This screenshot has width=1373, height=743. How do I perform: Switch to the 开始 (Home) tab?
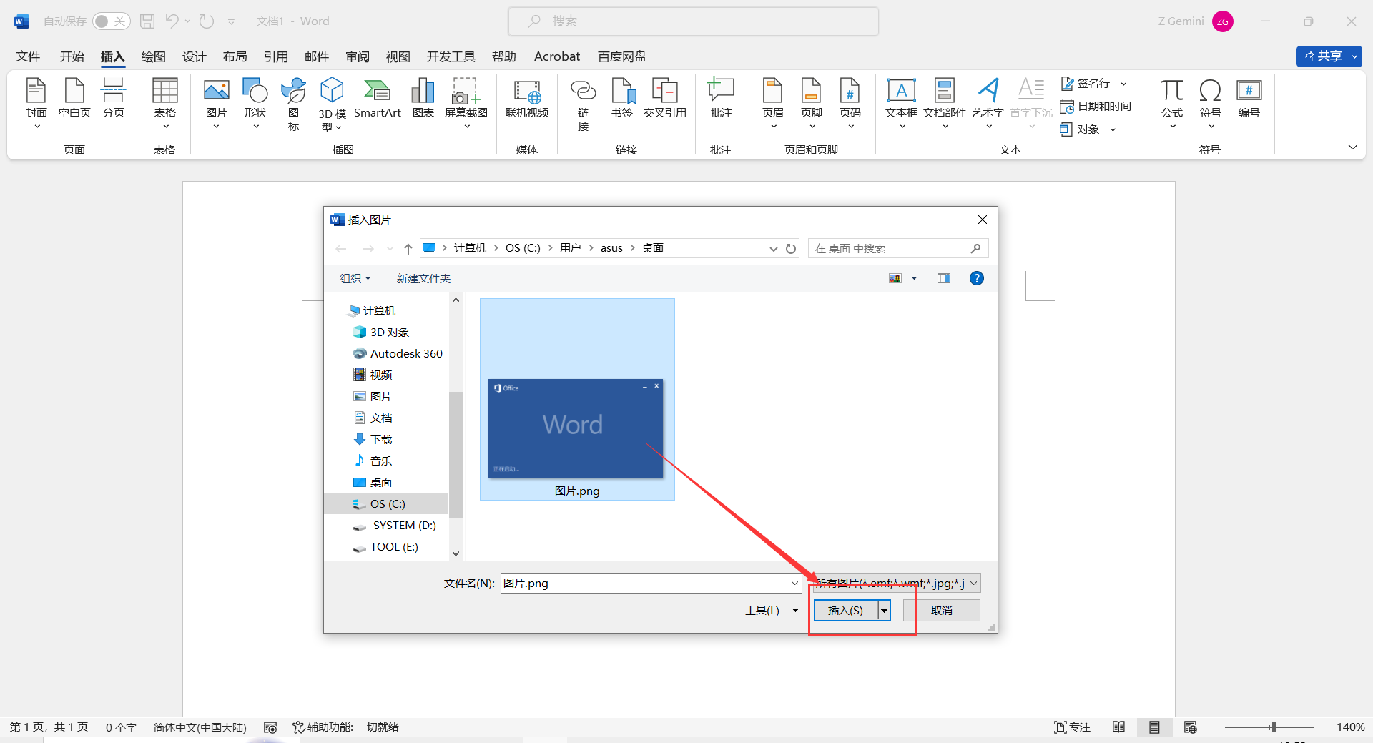72,56
